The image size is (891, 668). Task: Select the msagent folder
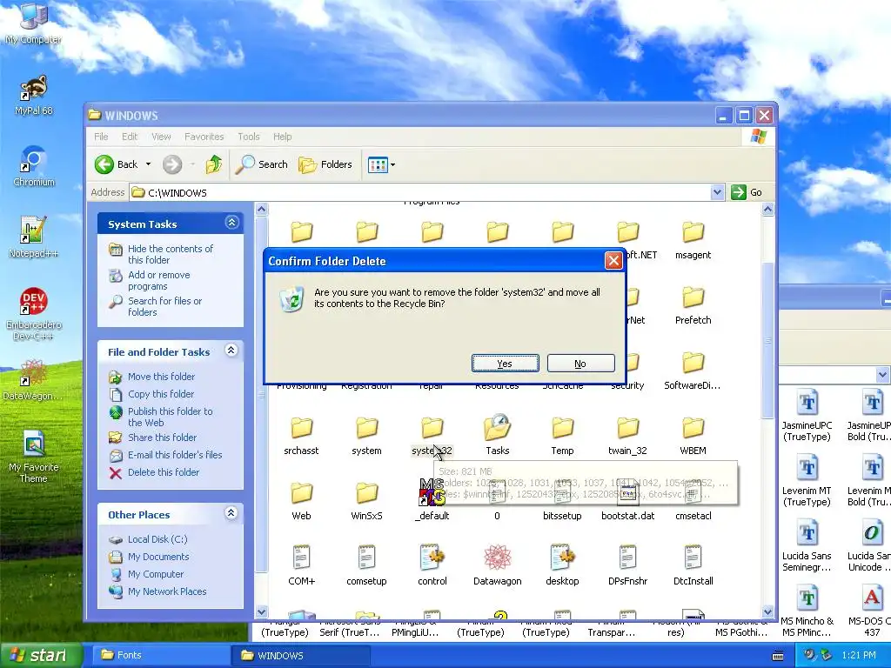tap(693, 240)
